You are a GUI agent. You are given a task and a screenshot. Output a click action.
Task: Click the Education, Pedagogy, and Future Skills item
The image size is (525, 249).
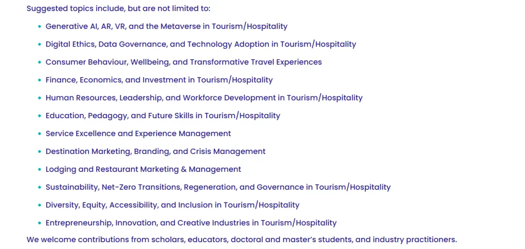pyautogui.click(x=163, y=115)
